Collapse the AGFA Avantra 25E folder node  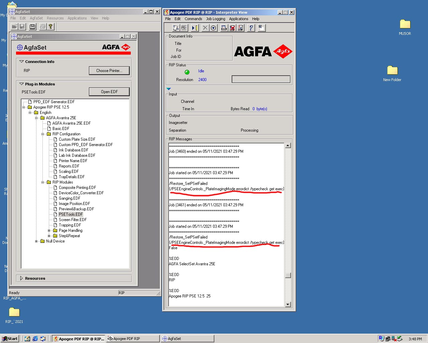pos(36,118)
